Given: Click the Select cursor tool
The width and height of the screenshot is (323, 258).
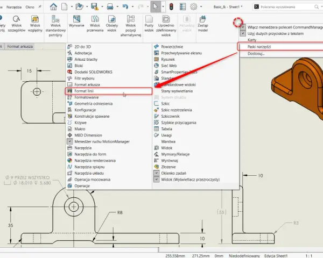Looking at the screenshot, I should tap(156, 6).
